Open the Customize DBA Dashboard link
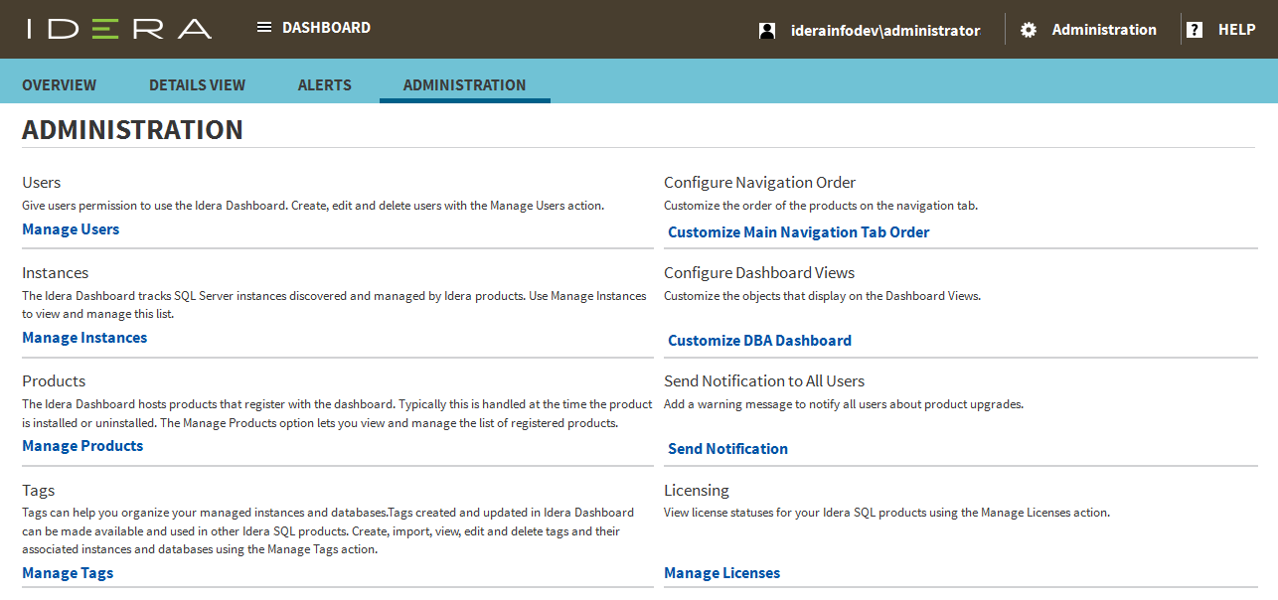 (x=759, y=341)
